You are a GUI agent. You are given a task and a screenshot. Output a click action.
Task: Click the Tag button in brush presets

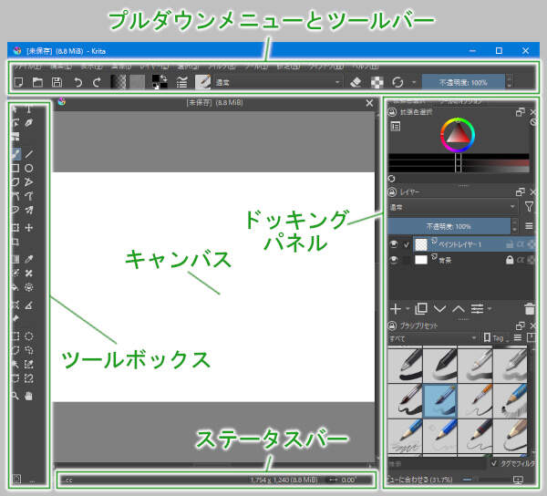[x=496, y=338]
